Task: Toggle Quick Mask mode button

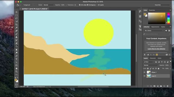Action: 16,85
